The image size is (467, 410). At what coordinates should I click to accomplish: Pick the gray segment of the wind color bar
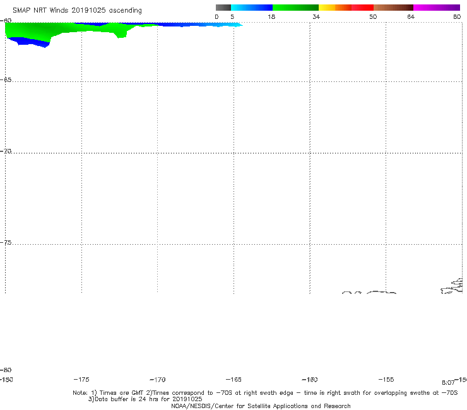coord(223,8)
